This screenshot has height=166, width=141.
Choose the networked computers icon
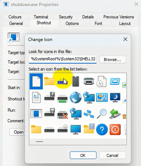tap(89, 114)
